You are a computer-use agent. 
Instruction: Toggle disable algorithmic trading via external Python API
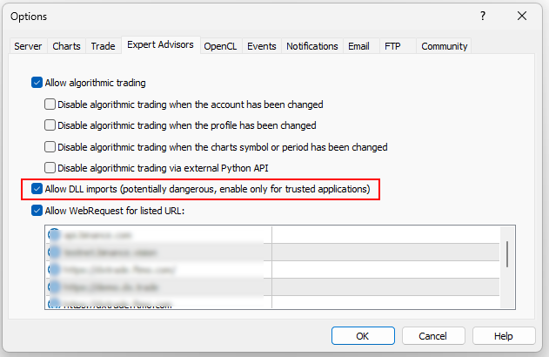pyautogui.click(x=50, y=168)
